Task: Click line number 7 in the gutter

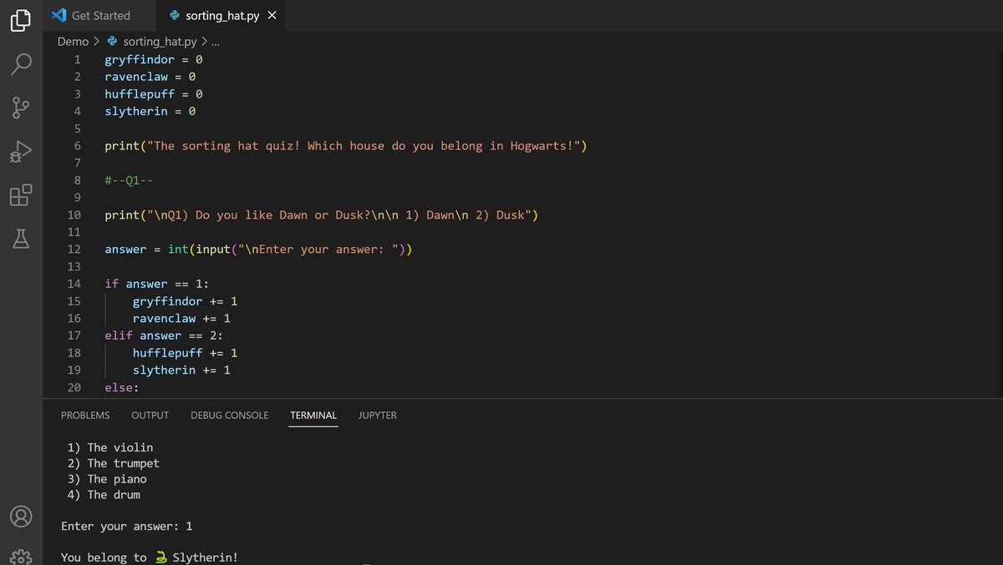Action: 77,163
